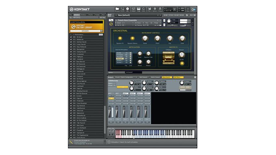276x155 pixels.
Task: Toggle load dot for Sustain C0 articulation
Action: [131, 53]
